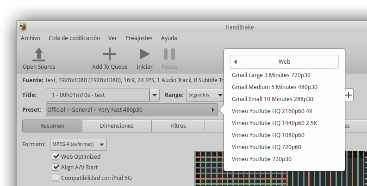
Task: Switch to the Dimensiones tab
Action: click(x=117, y=126)
